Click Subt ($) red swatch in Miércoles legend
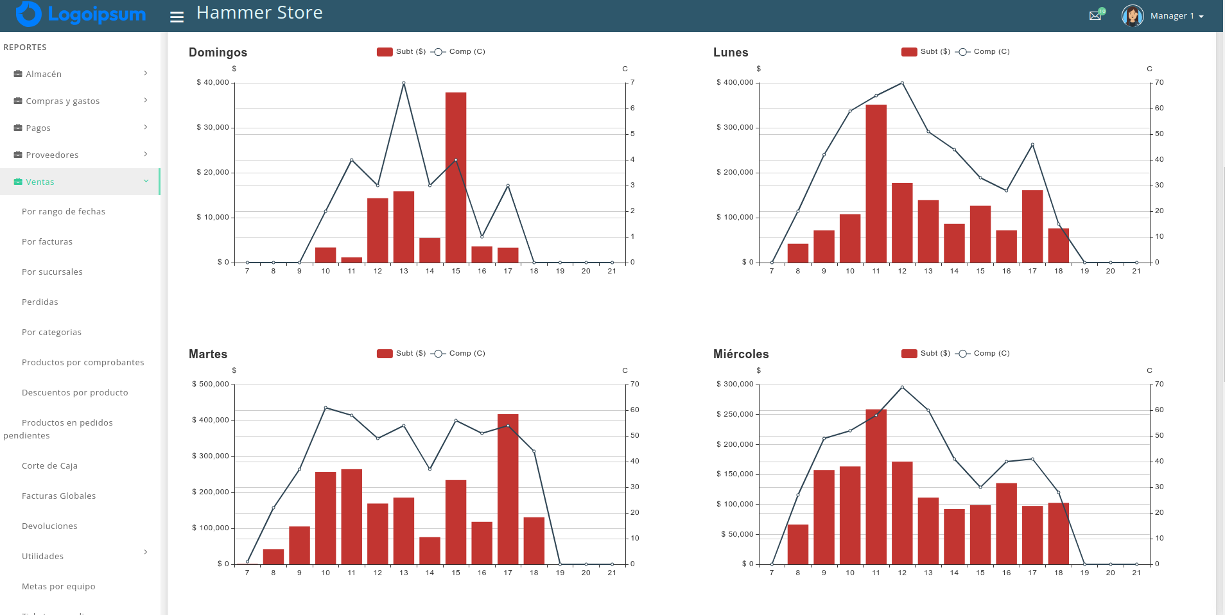The height and width of the screenshot is (615, 1225). [x=909, y=353]
